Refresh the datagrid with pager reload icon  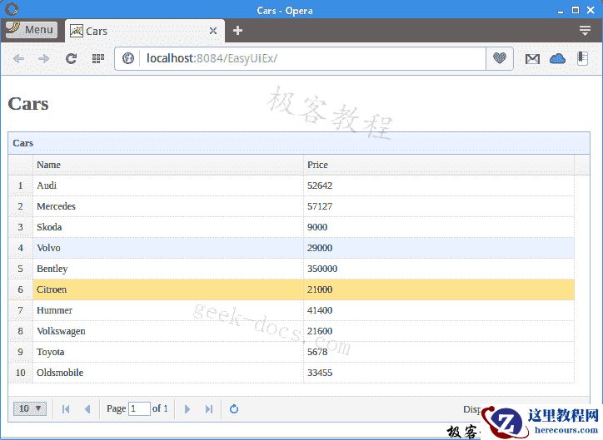(x=234, y=409)
